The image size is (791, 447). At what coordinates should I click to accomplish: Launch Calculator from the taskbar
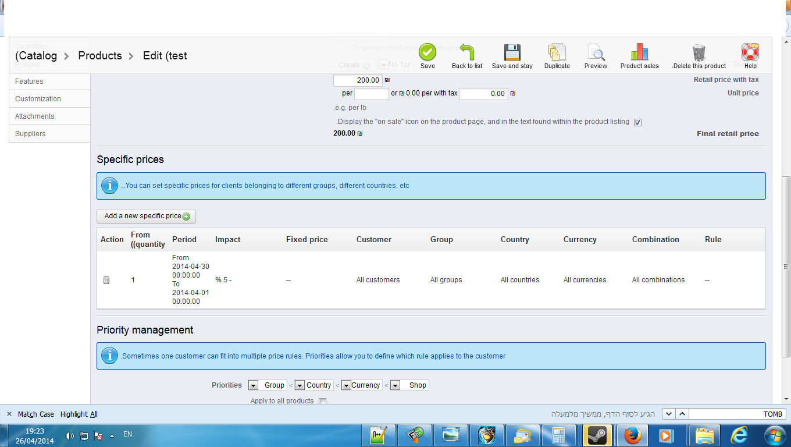pos(559,435)
